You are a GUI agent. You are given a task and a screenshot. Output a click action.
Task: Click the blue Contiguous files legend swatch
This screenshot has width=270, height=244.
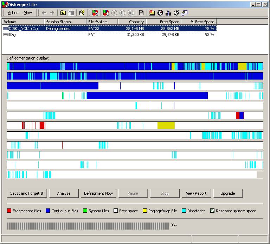(48, 211)
